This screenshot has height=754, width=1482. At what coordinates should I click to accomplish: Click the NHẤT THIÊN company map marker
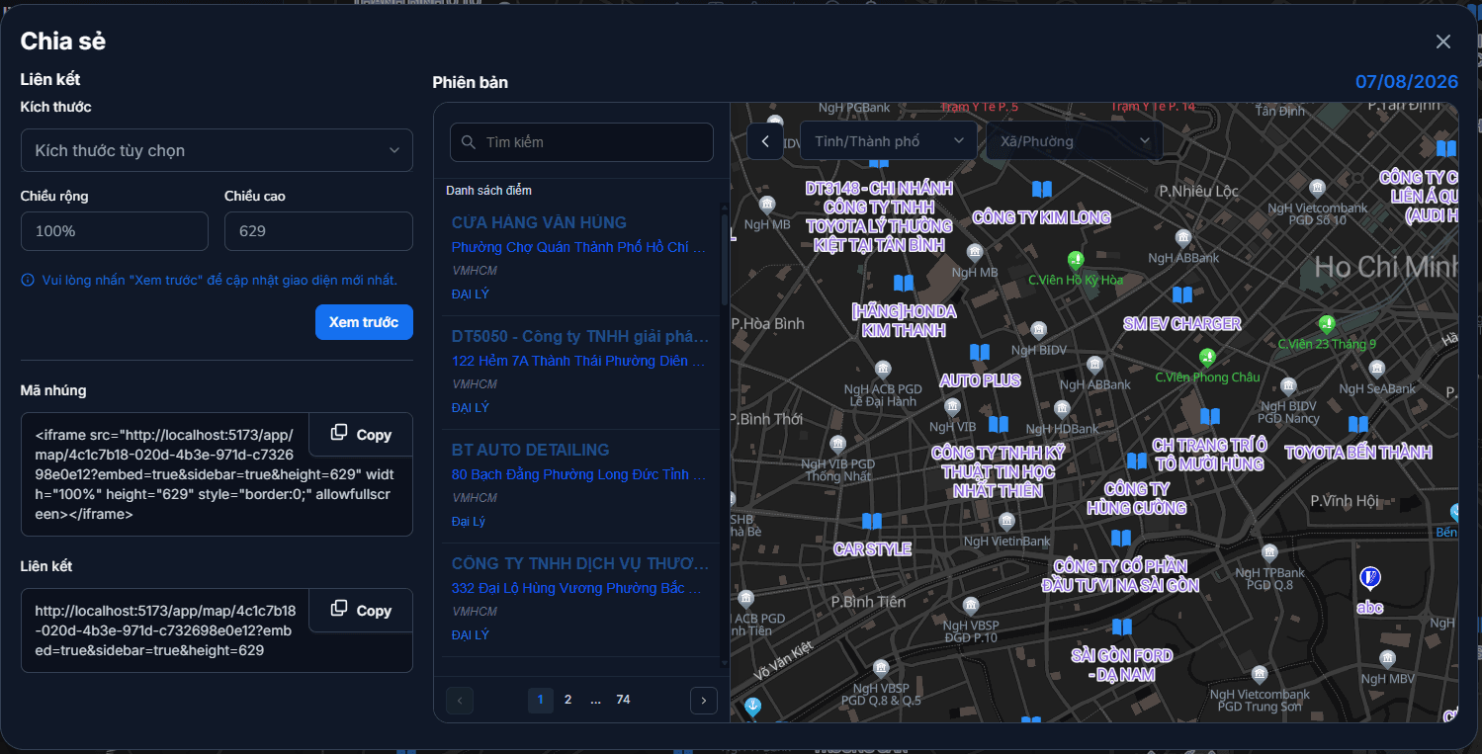(x=999, y=425)
